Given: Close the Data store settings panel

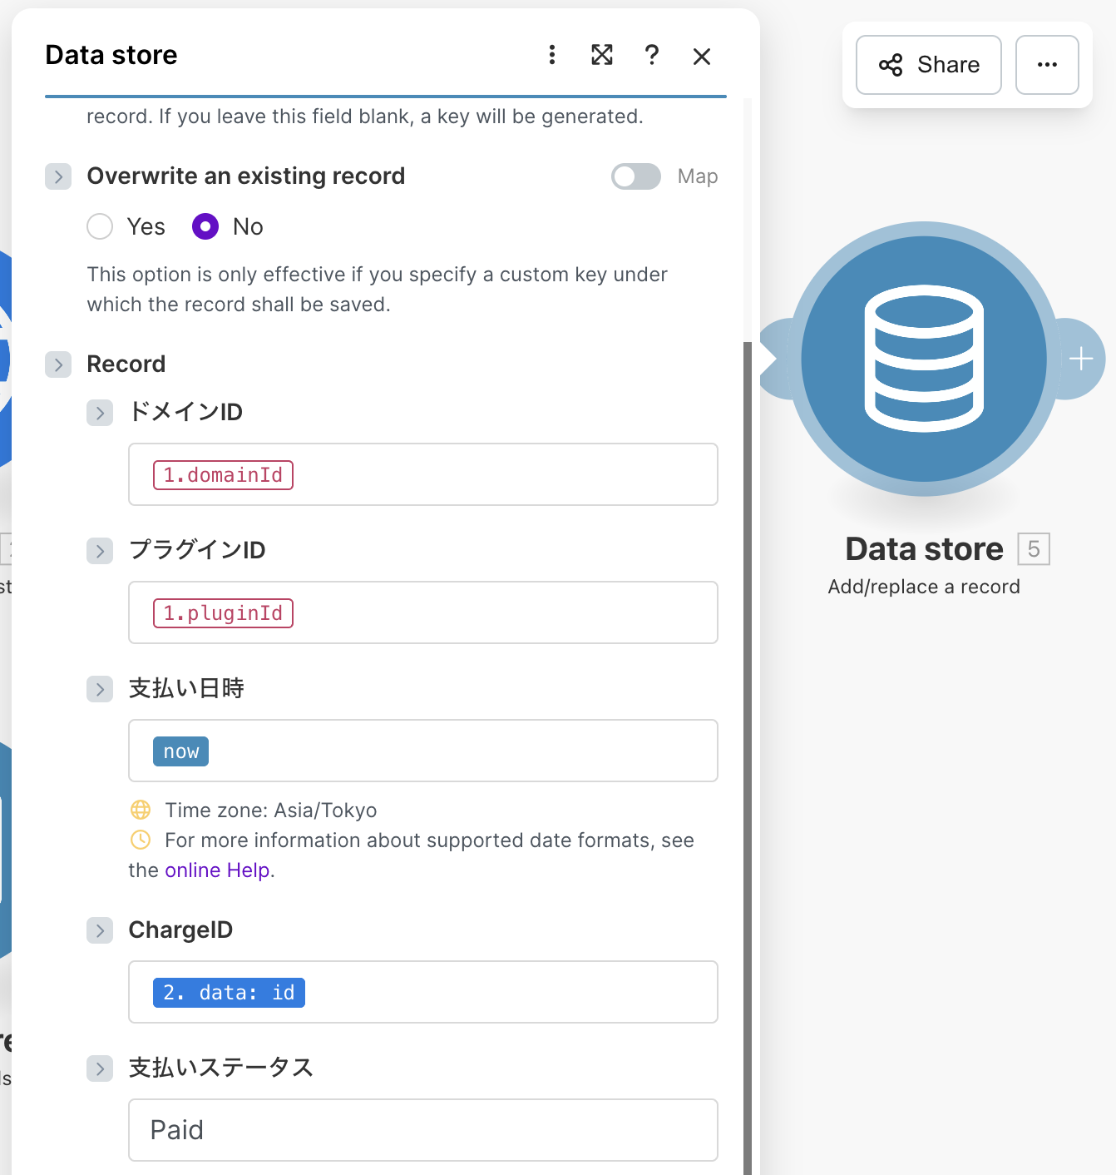Looking at the screenshot, I should click(702, 56).
